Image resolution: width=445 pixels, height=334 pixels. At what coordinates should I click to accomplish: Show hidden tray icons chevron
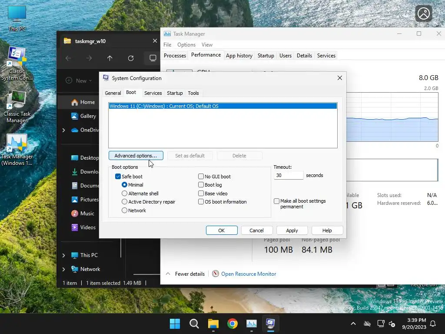point(353,324)
